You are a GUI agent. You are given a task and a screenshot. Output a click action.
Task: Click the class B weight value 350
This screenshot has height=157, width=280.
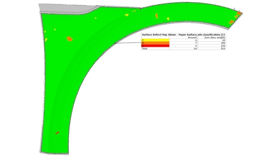pos(223,43)
